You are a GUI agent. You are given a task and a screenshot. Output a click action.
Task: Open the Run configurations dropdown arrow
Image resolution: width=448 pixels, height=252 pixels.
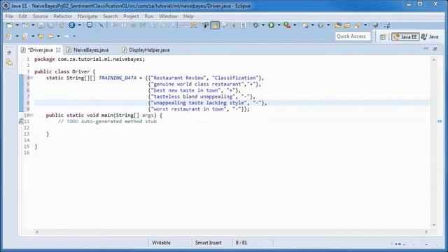tap(279, 25)
